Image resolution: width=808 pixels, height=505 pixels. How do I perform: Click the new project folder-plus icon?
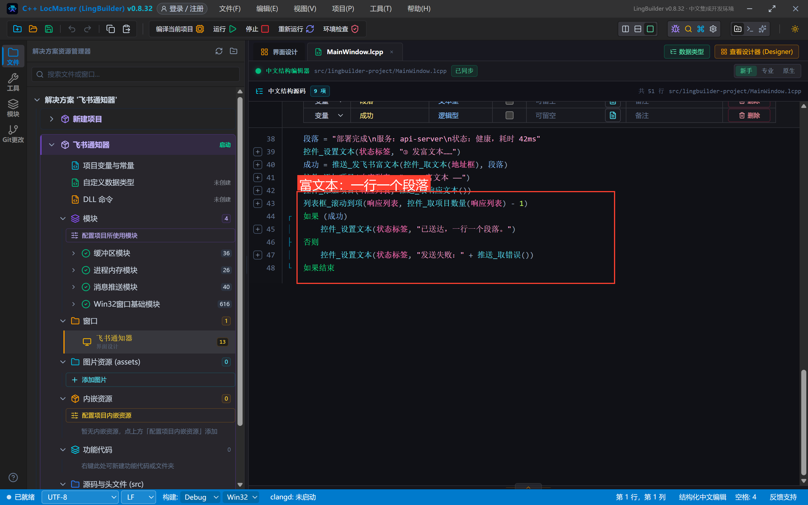(17, 29)
